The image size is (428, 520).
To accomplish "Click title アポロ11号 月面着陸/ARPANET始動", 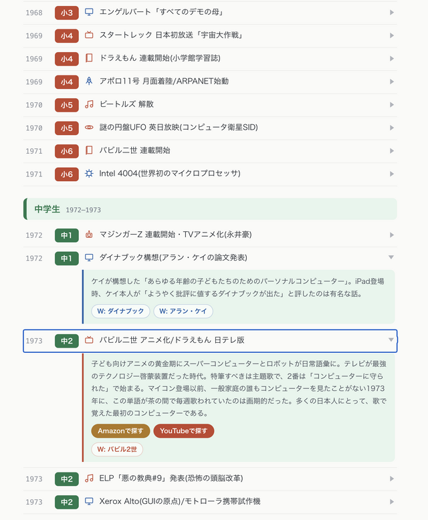I will coord(164,82).
